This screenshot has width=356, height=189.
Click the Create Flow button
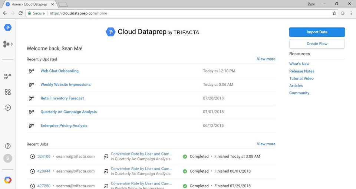[x=317, y=44]
